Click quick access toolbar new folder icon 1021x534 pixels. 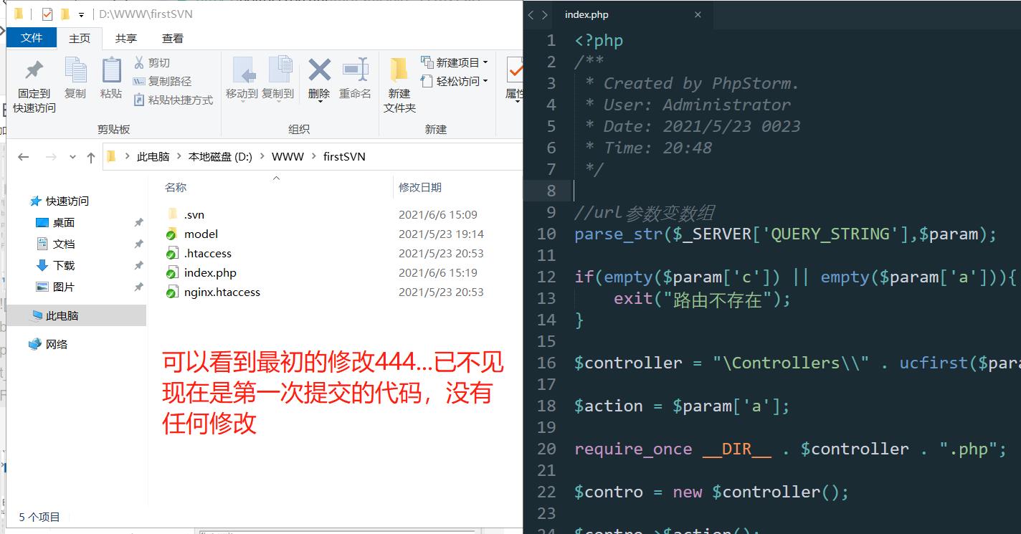pos(65,14)
